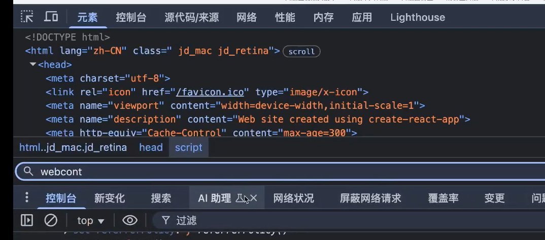Close the AI 助理 tab

(254, 198)
